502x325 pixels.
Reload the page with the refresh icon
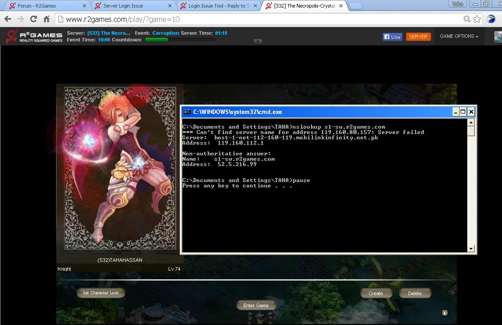tap(33, 19)
